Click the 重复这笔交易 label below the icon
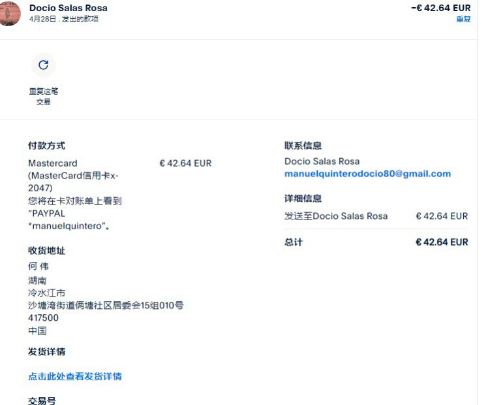The height and width of the screenshot is (405, 488). point(43,97)
